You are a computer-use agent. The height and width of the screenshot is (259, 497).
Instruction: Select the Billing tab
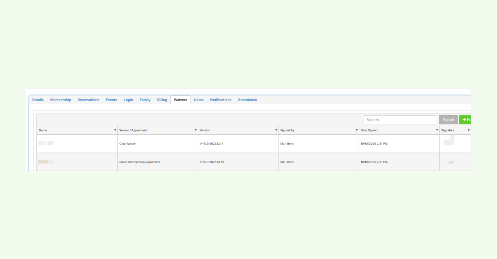[x=162, y=100]
